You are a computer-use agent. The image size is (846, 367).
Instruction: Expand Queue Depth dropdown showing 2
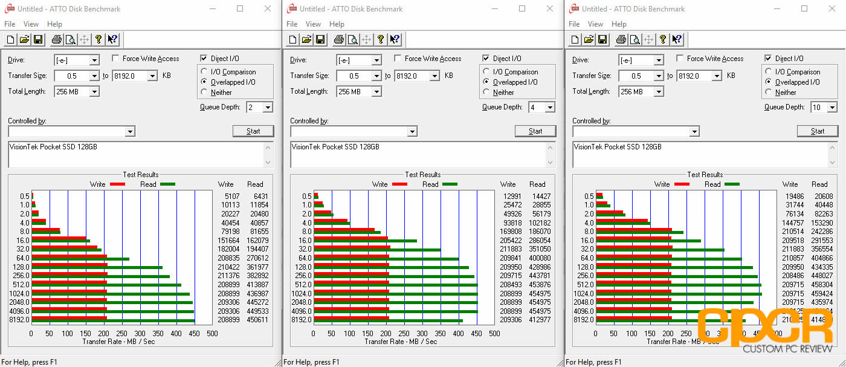pyautogui.click(x=268, y=107)
